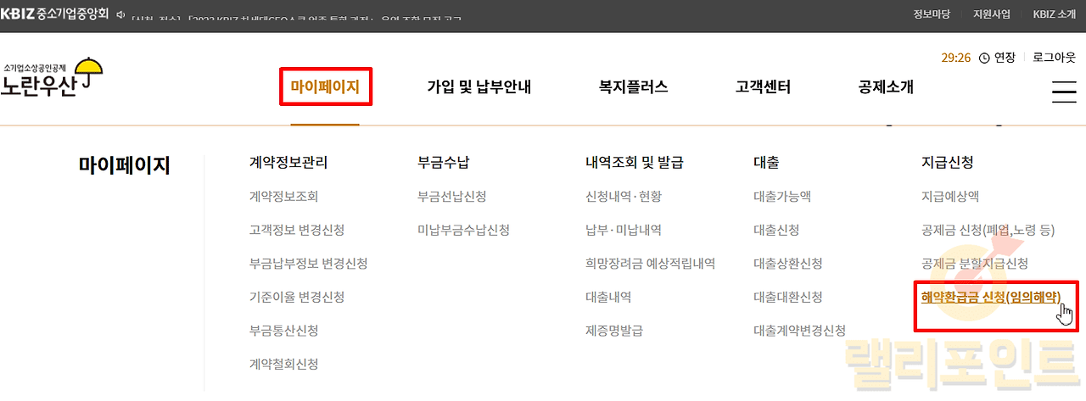Viewport: 1086px width, 401px height.
Task: Select 부금선납신청 under 부금수납
Action: tap(451, 197)
